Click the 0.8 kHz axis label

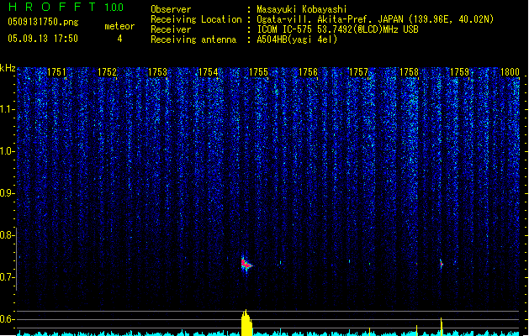click(8, 235)
